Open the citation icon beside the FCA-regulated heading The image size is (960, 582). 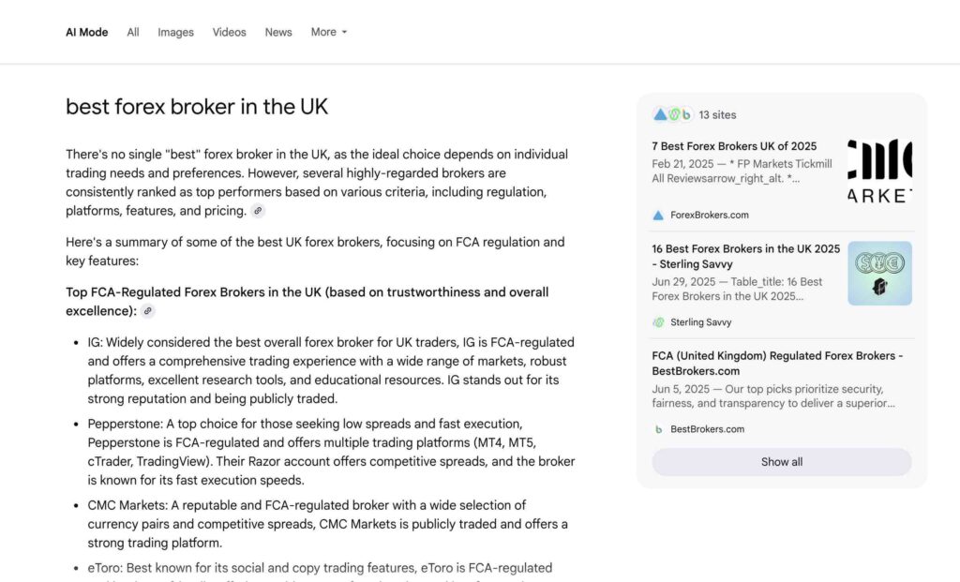click(x=147, y=310)
